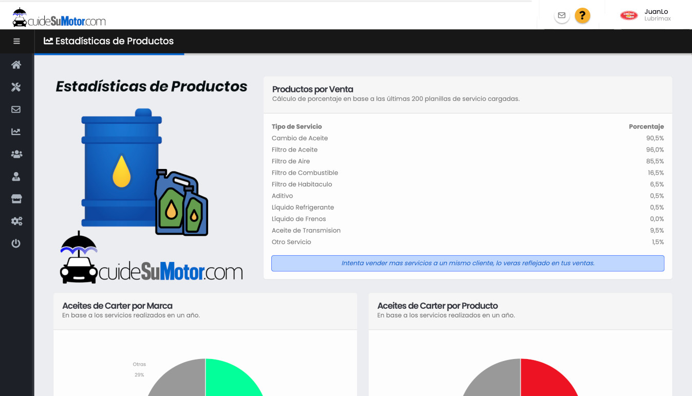Screen dimensions: 692x396
Task: Open the store icon in sidebar
Action: point(16,199)
